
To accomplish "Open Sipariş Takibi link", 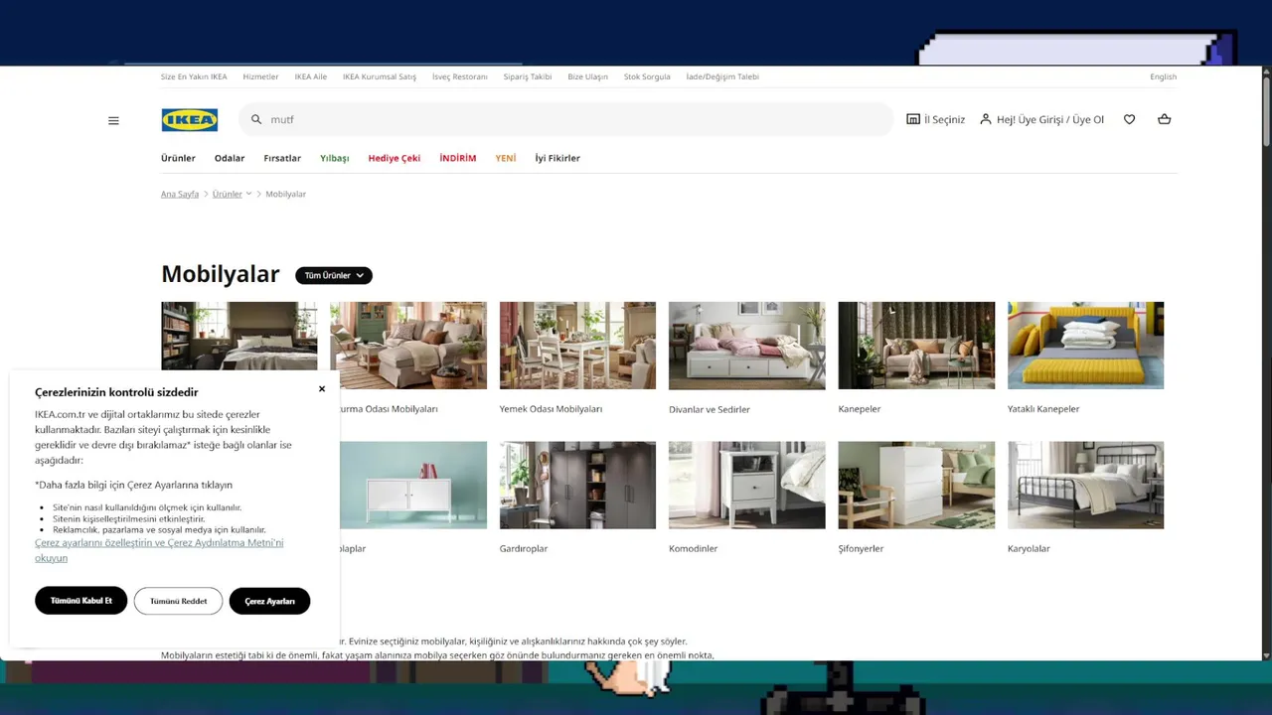I will point(528,76).
